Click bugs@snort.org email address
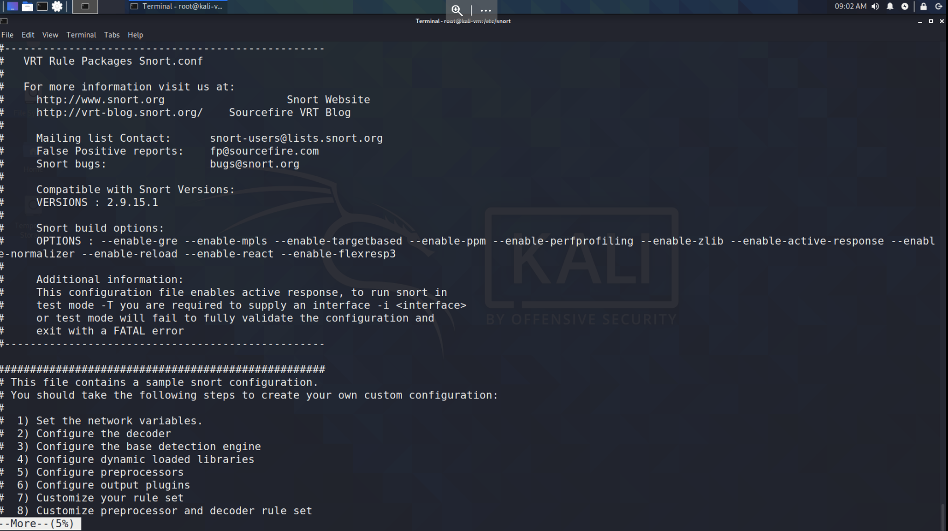This screenshot has height=531, width=948. tap(254, 164)
